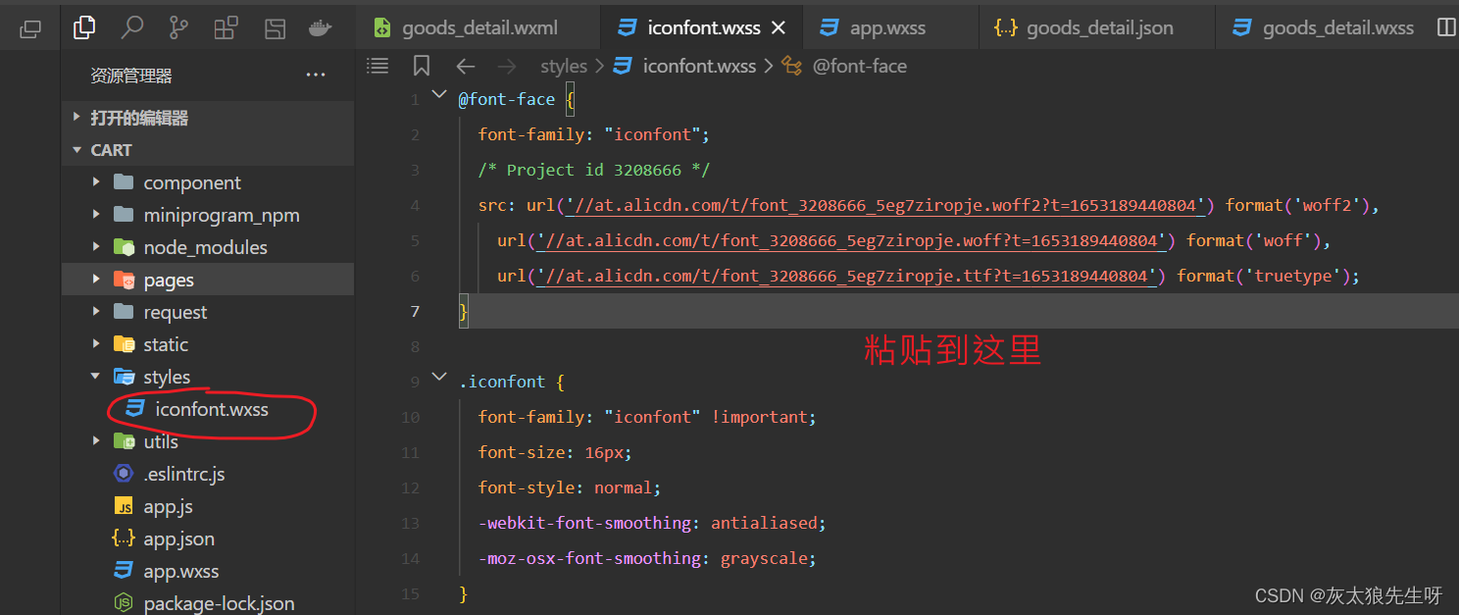This screenshot has height=615, width=1459.
Task: Click the 'font-style: normal;' line
Action: tap(570, 487)
